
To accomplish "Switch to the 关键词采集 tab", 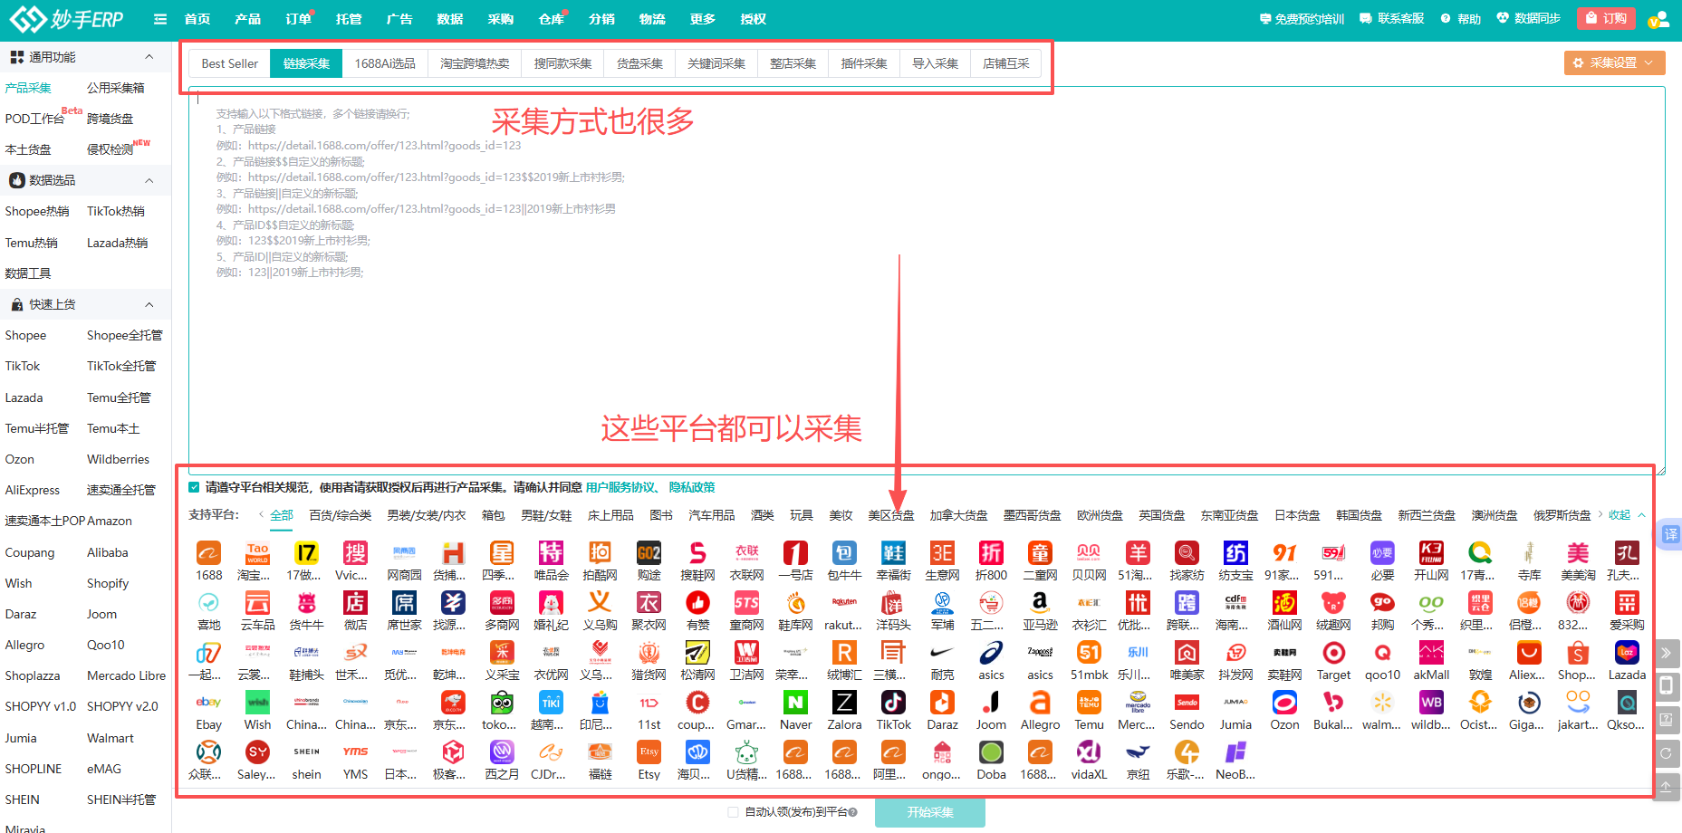I will [x=716, y=63].
